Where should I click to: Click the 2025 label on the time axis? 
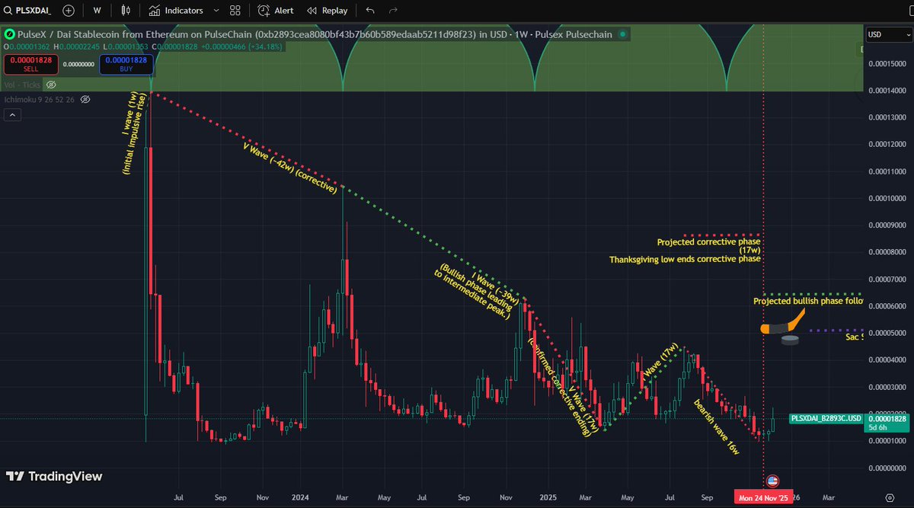click(x=547, y=497)
